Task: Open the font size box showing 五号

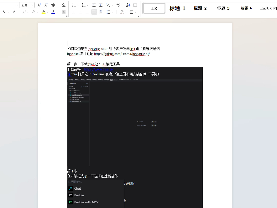Action: pyautogui.click(x=27, y=5)
